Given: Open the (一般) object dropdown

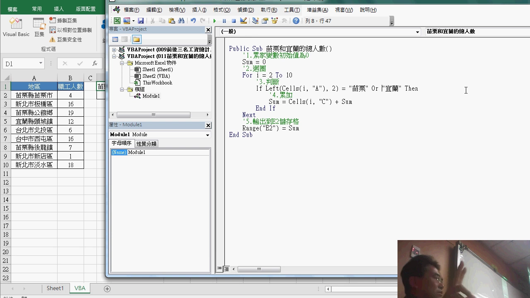Looking at the screenshot, I should point(417,32).
